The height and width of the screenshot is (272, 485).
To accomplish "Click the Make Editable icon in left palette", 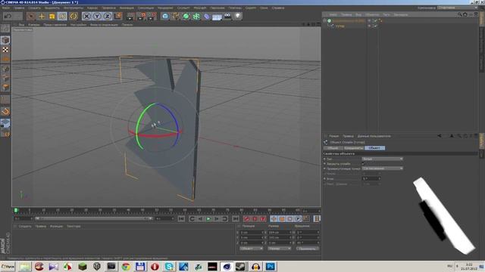I will coord(5,29).
